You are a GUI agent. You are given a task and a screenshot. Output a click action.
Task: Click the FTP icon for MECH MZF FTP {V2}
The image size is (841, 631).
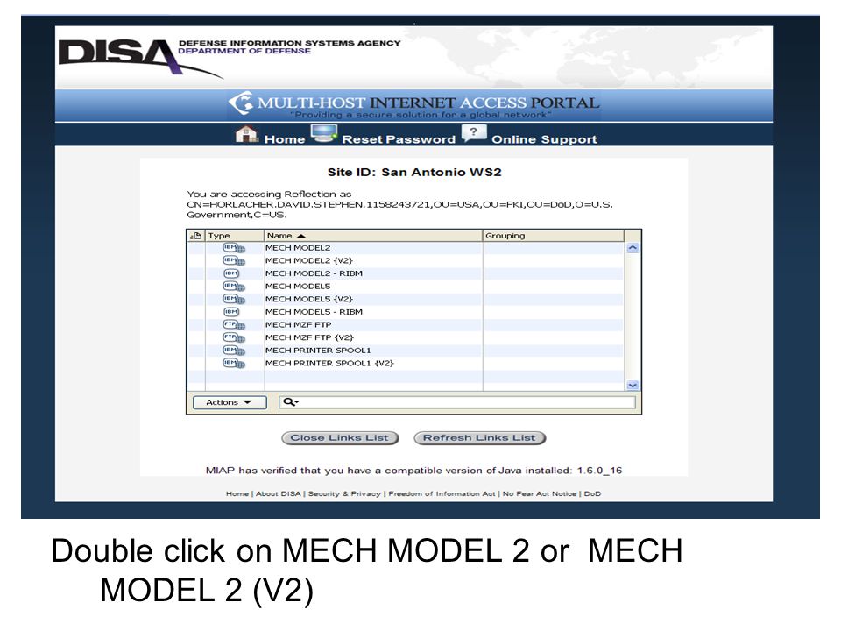click(x=234, y=338)
